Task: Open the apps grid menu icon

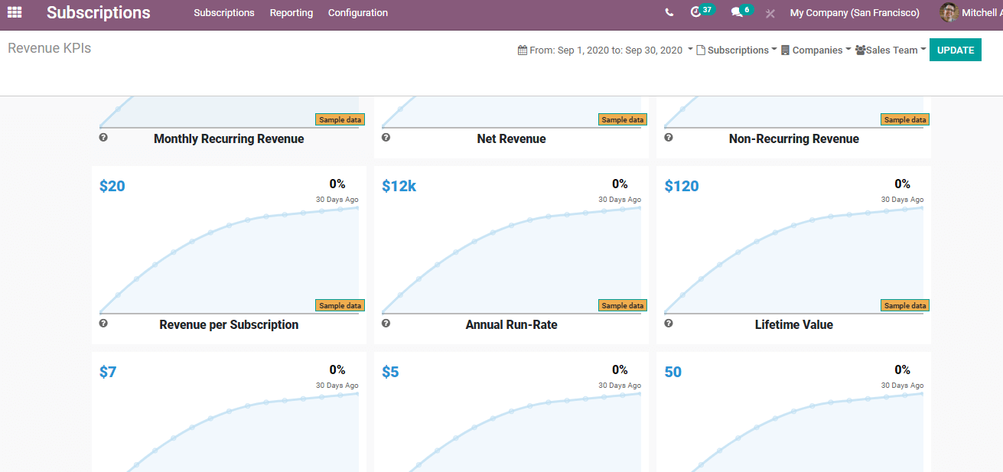Action: (x=15, y=12)
